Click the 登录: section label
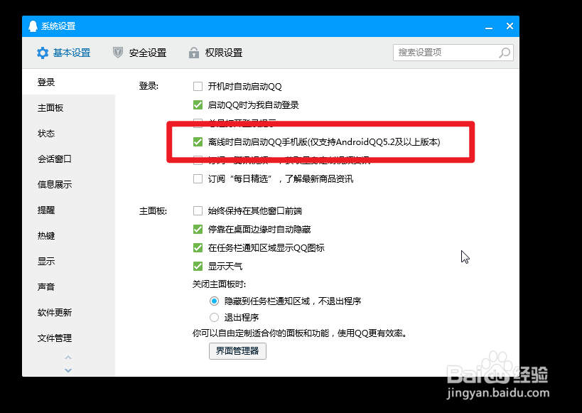The height and width of the screenshot is (413, 582). click(x=149, y=86)
